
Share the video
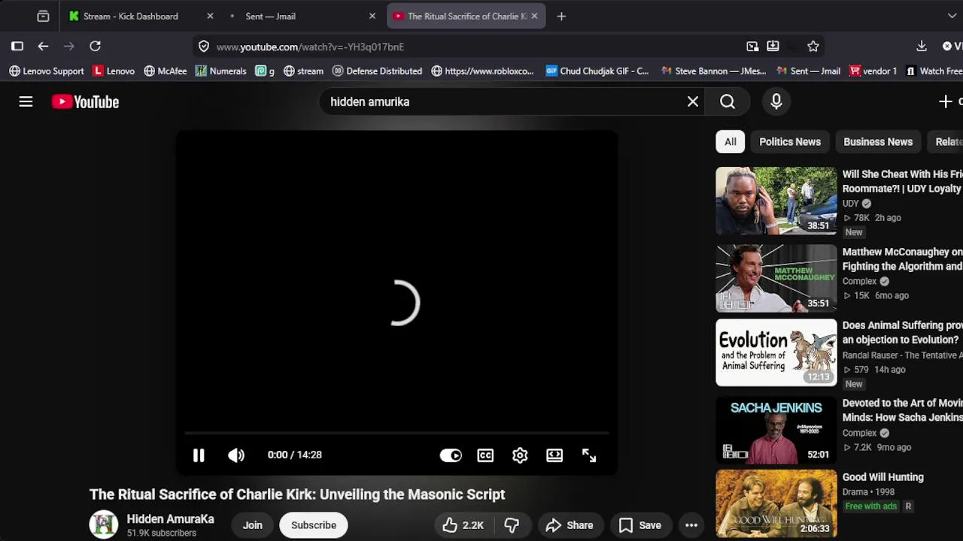click(x=570, y=525)
